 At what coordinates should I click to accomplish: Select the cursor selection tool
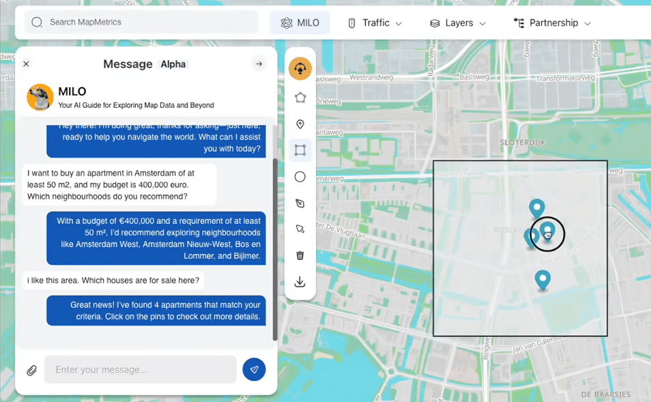(300, 229)
